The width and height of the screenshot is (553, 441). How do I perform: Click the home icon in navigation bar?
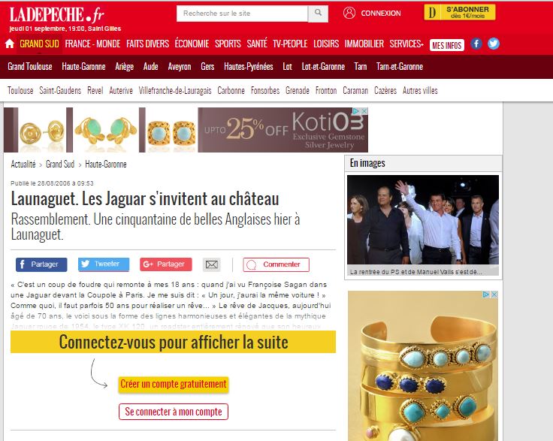pos(10,44)
